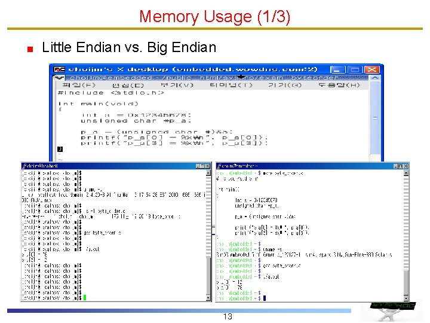Click the slide title 'Memory Usage (1/3)'
This screenshot has width=430, height=323.
tap(215, 17)
